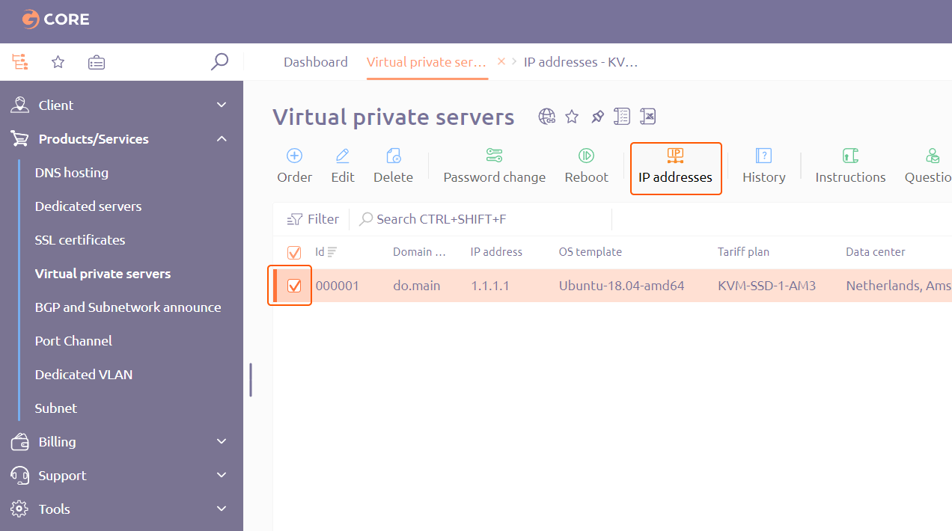The width and height of the screenshot is (952, 531).
Task: Click the Reboot server icon
Action: tap(586, 166)
